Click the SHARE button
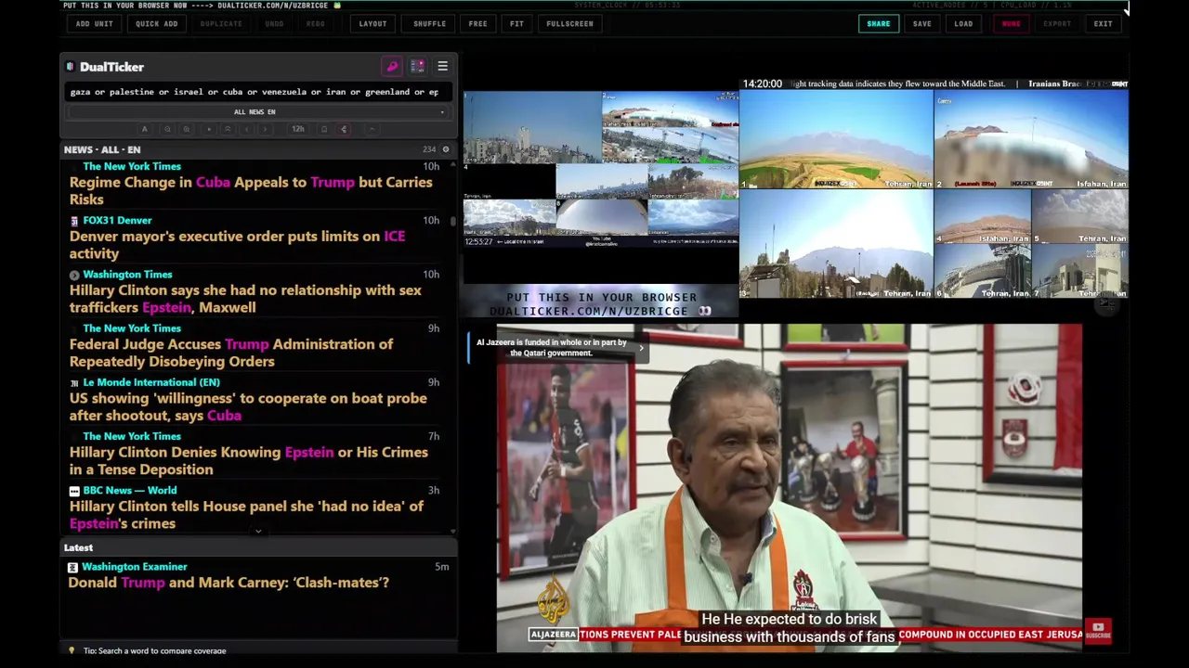1189x668 pixels. pyautogui.click(x=879, y=23)
